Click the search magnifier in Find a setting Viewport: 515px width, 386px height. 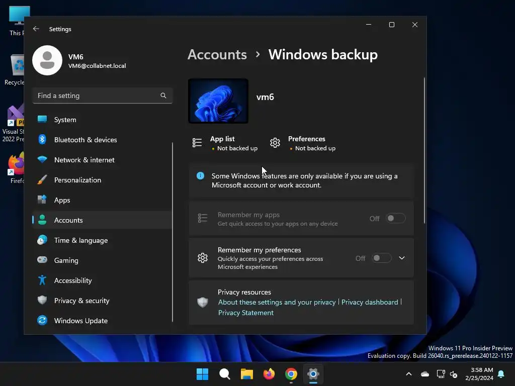click(163, 95)
